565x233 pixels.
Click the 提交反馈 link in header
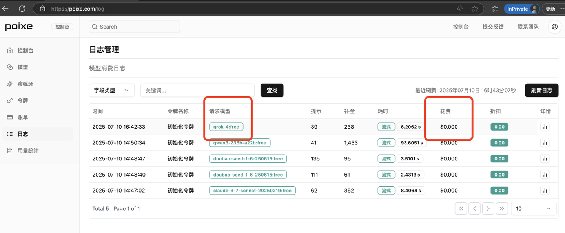pyautogui.click(x=493, y=27)
